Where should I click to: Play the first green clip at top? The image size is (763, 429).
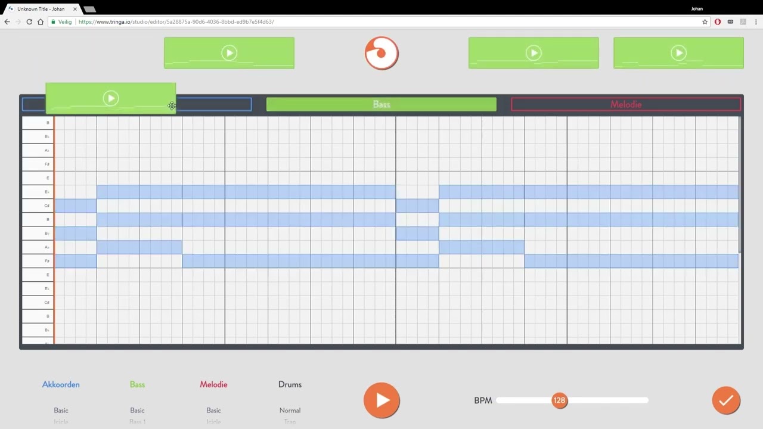(229, 53)
